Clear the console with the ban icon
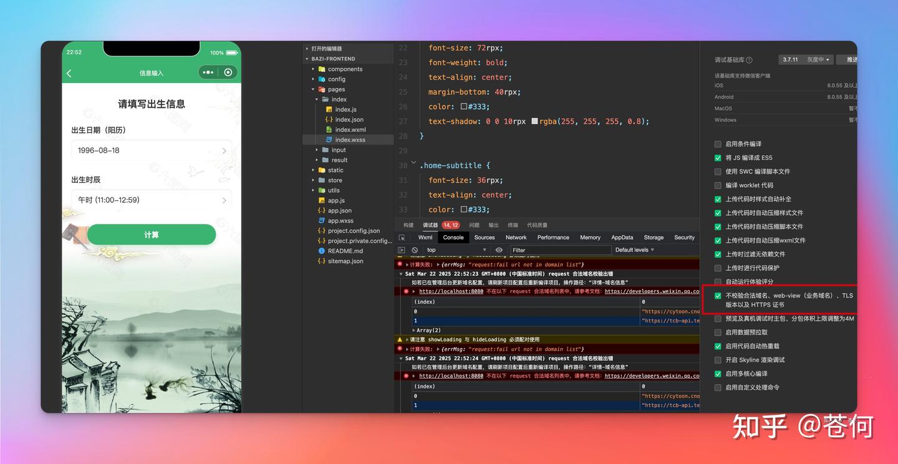Screen dimensions: 898x464 (x=415, y=250)
